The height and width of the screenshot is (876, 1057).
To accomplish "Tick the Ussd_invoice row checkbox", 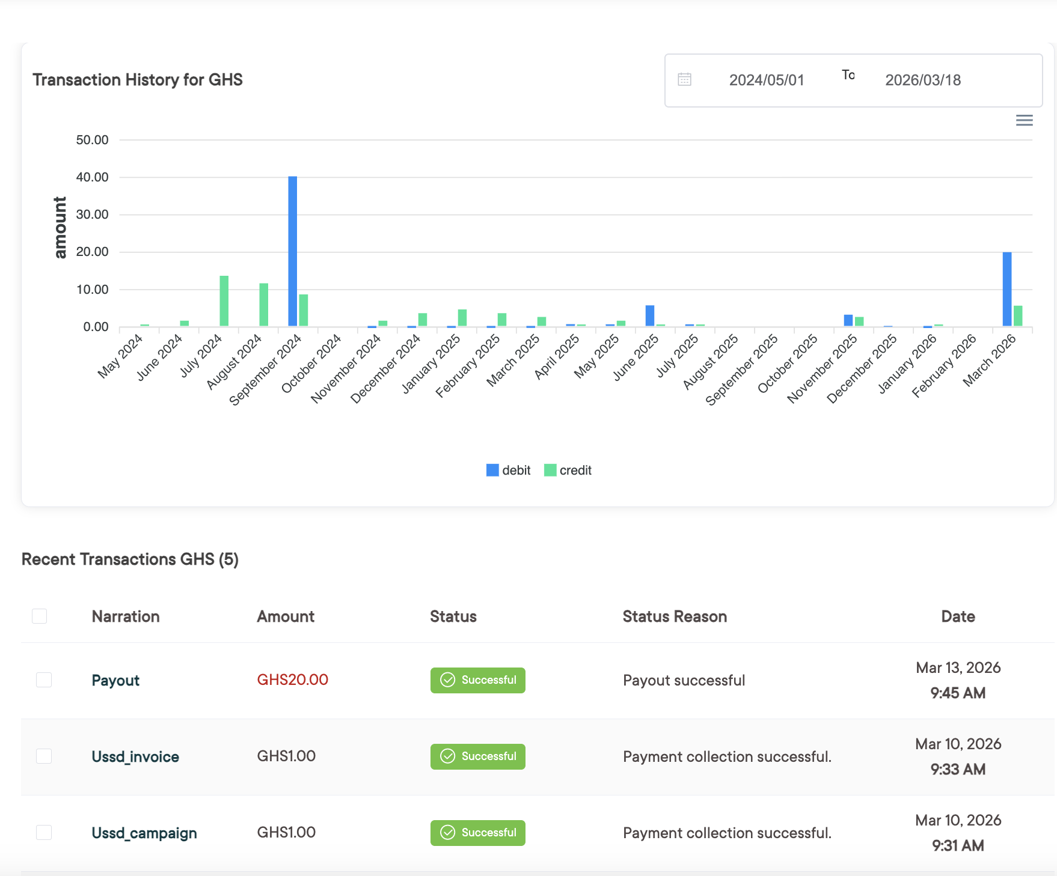I will click(44, 756).
